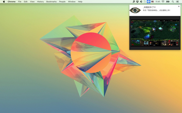Click the 11:41 clock in menu bar

point(158,2)
